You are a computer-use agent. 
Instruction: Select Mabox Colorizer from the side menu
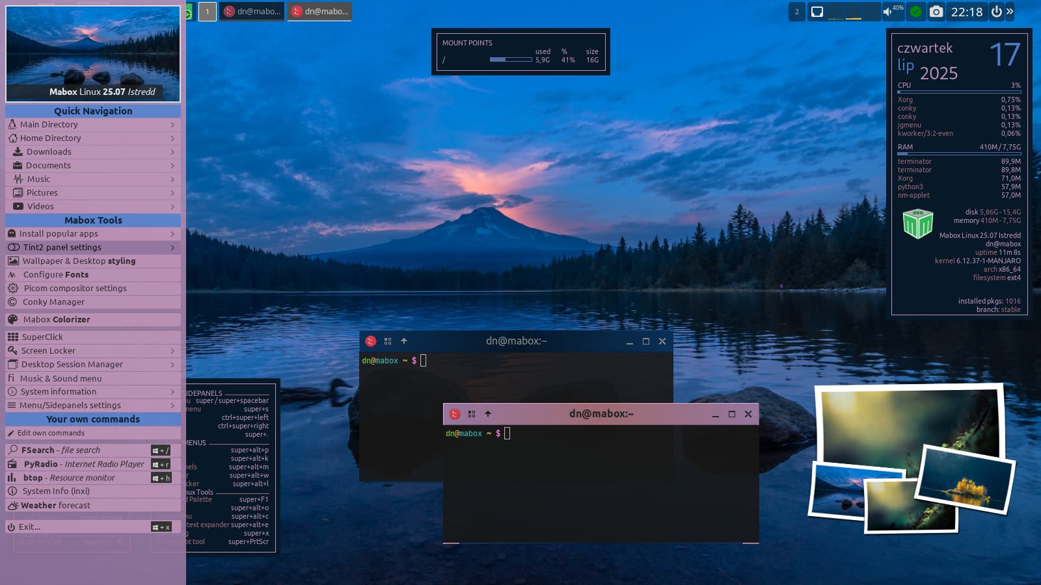pyautogui.click(x=57, y=320)
